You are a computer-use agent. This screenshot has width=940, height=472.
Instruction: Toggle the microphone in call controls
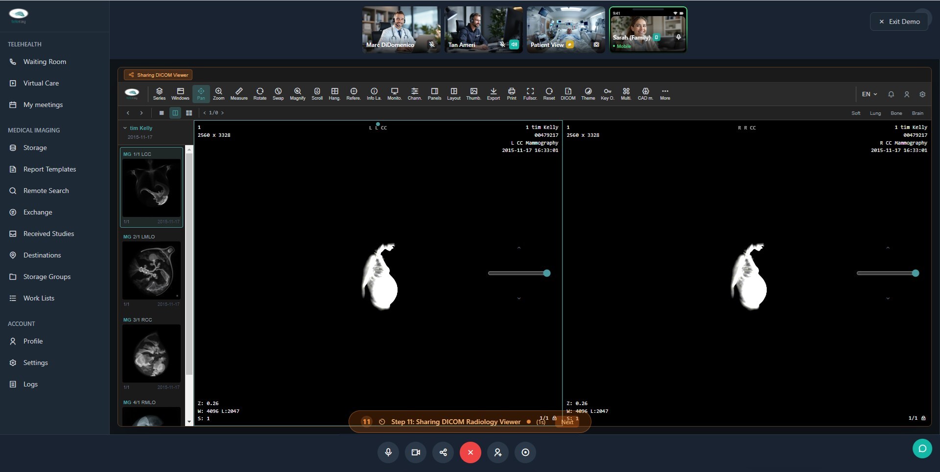(x=388, y=452)
